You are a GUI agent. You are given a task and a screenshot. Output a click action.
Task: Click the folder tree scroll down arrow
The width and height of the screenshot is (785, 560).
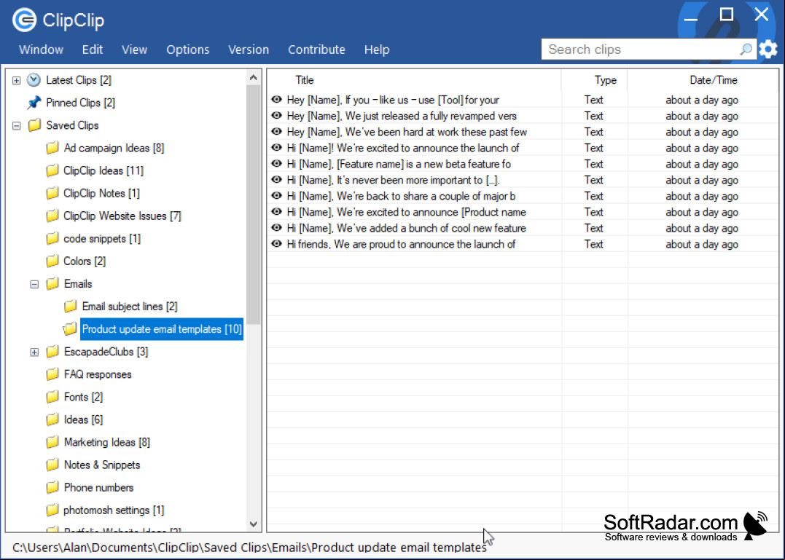254,524
